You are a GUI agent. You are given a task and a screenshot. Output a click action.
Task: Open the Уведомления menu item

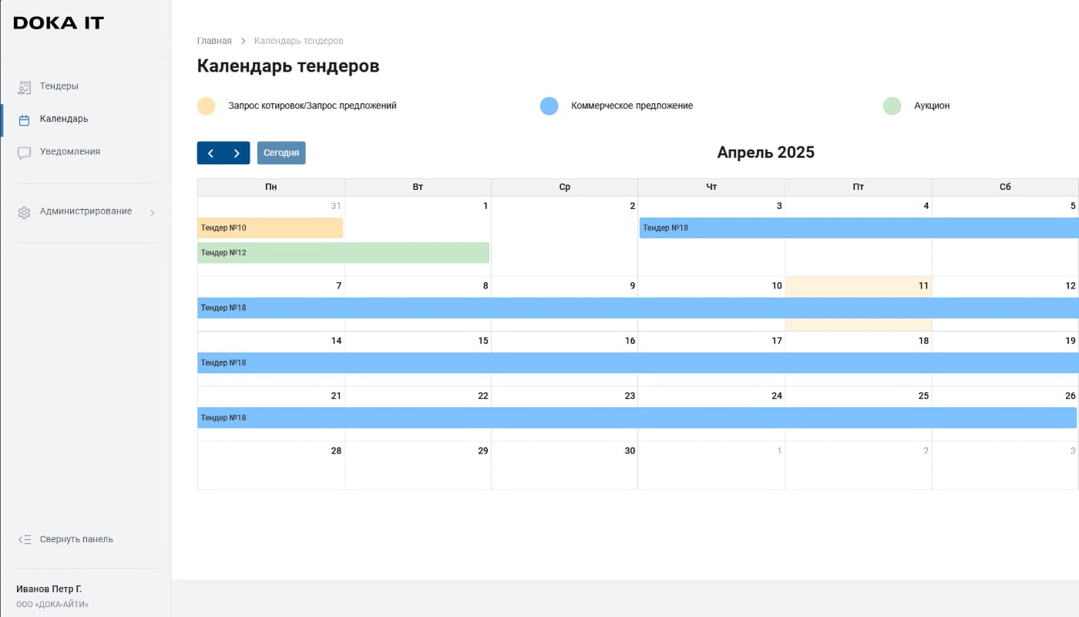point(70,152)
